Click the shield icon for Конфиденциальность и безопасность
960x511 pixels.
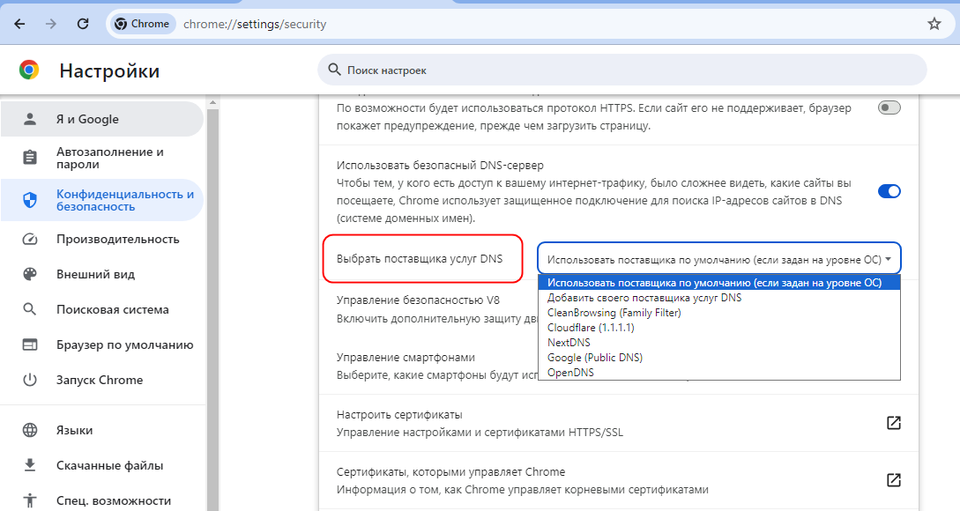(x=29, y=199)
